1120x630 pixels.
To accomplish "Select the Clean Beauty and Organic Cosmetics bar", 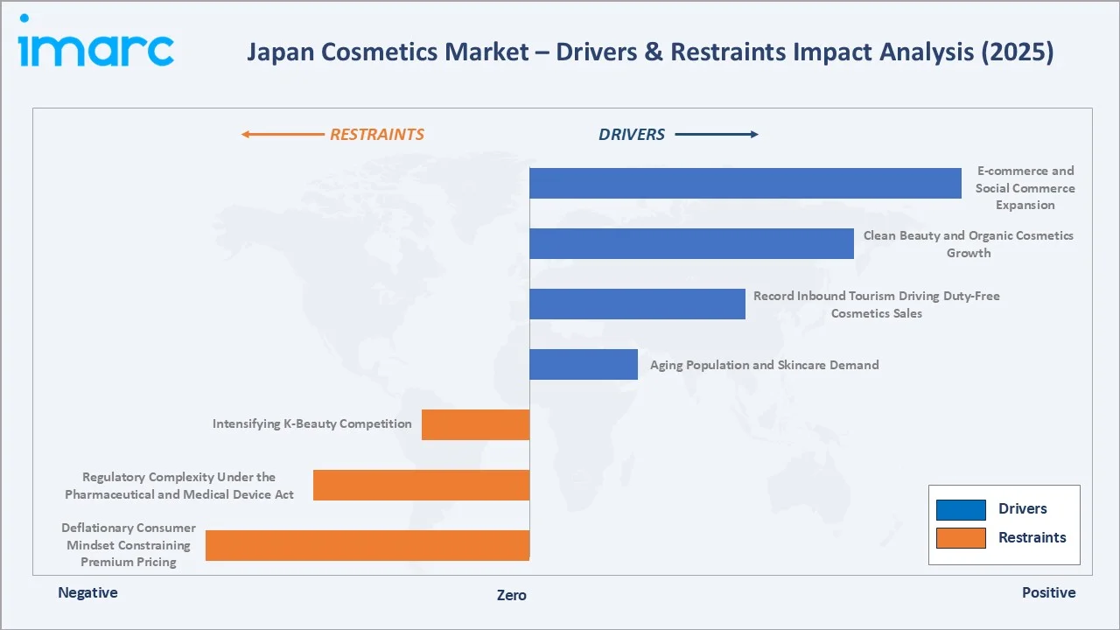I will pos(691,243).
